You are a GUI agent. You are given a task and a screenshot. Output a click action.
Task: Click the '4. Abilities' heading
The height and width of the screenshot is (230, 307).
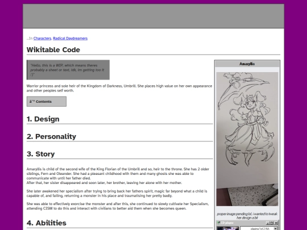tap(47, 223)
